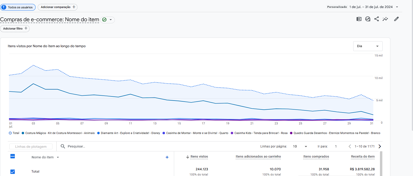The height and width of the screenshot is (176, 413).
Task: Click the plus icon to add dimension
Action: tap(167, 157)
